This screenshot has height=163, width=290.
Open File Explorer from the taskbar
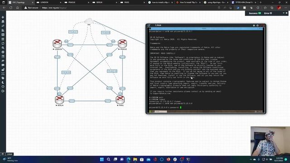pyautogui.click(x=135, y=159)
